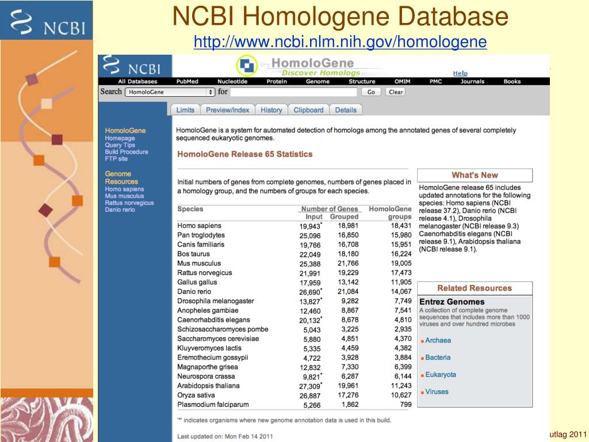Open Genome Resources sidebar heading

coord(121,177)
